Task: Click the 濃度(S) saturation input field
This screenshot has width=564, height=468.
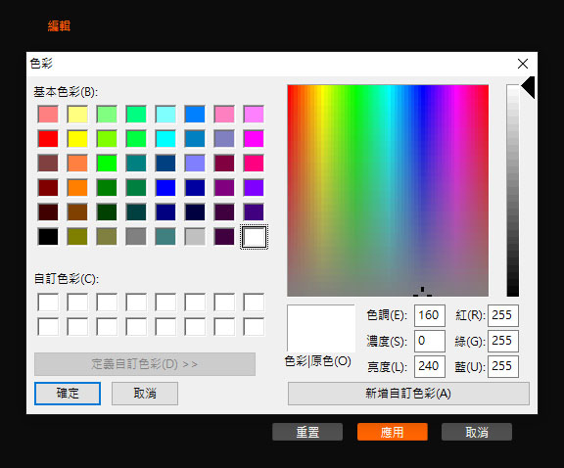Action: 430,341
